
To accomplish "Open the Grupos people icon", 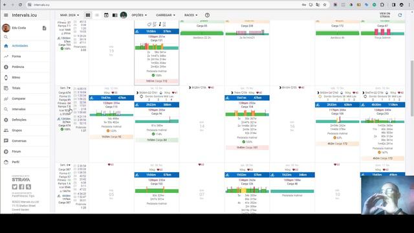I will point(6,130).
